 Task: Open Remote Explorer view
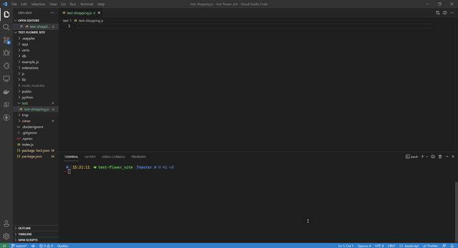pos(6,79)
